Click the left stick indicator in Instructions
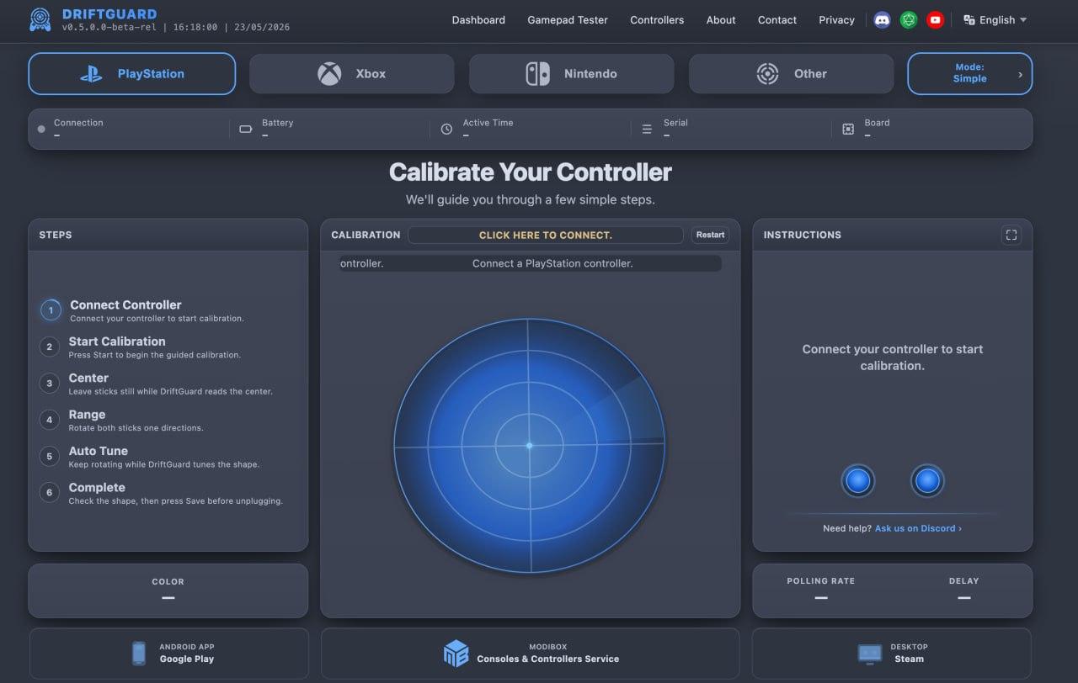 click(x=858, y=481)
